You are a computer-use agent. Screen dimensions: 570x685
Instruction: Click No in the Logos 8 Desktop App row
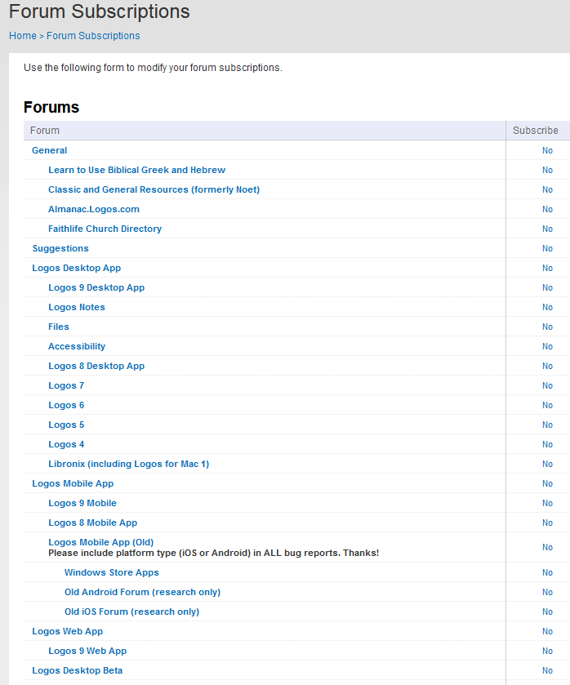point(547,366)
